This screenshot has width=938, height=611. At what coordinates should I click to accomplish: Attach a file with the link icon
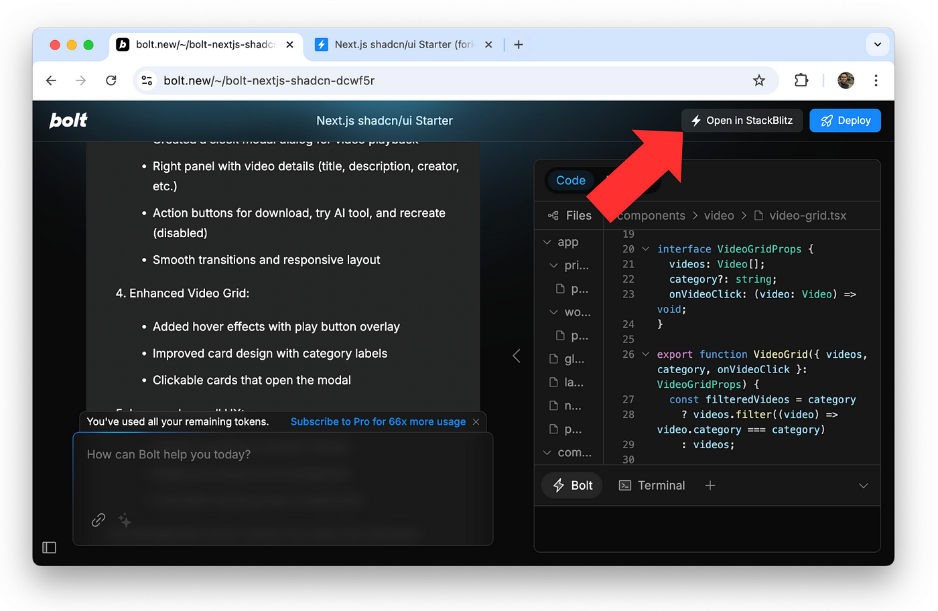[98, 521]
